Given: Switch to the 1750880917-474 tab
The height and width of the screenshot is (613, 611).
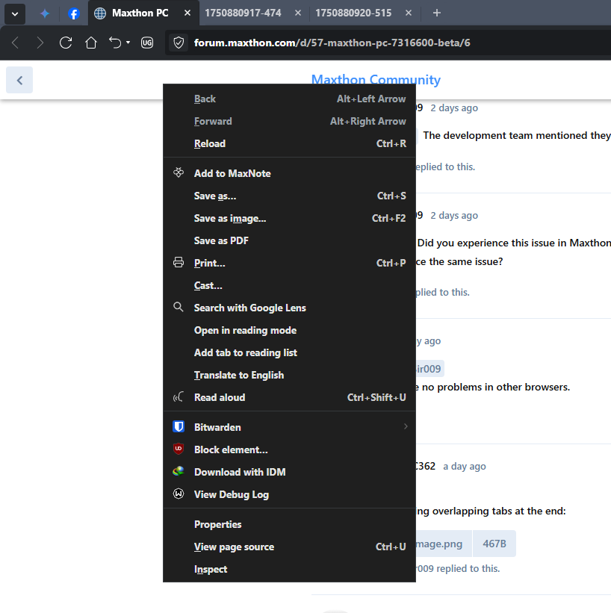Looking at the screenshot, I should (243, 13).
